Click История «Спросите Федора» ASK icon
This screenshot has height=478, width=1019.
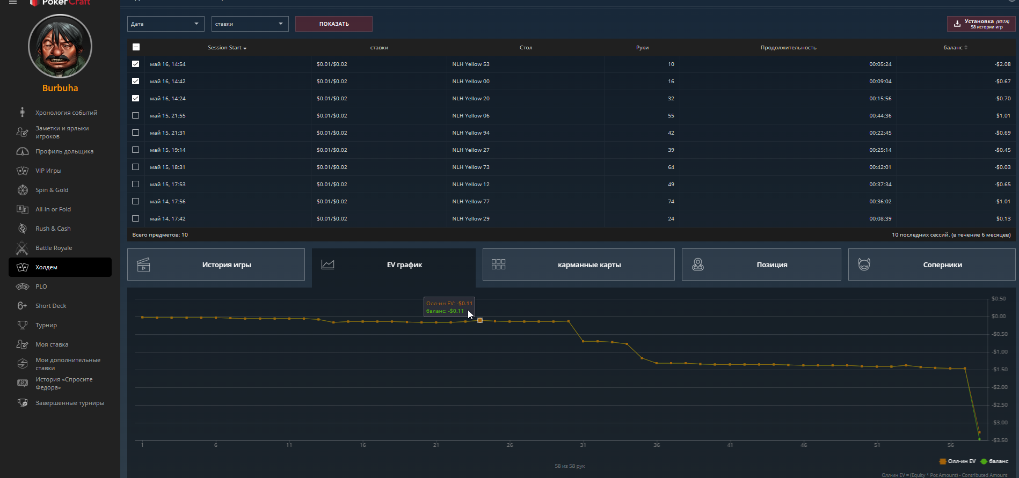click(x=22, y=383)
